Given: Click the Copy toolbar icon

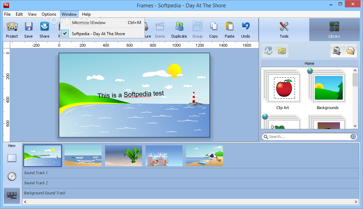Looking at the screenshot, I should point(214,26).
